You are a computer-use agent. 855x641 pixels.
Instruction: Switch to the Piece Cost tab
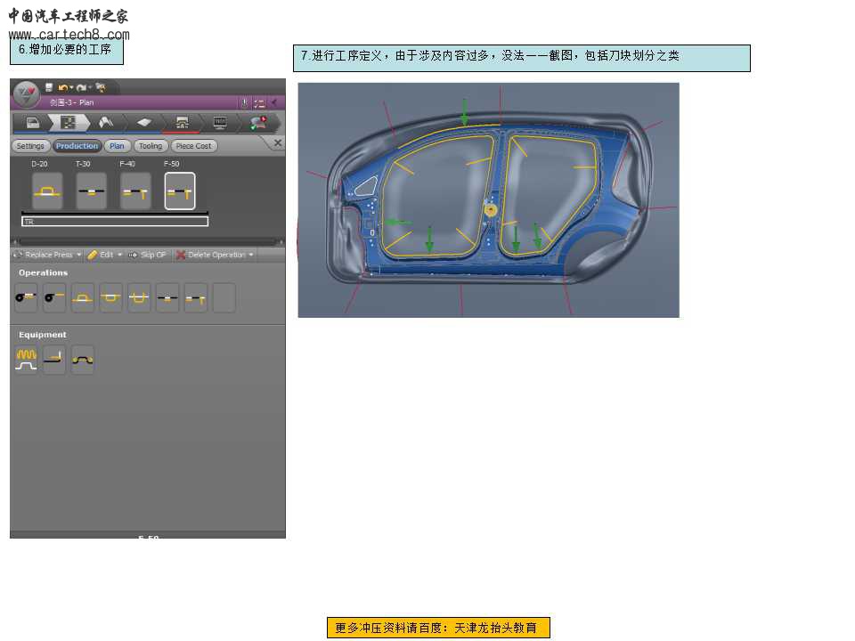[193, 146]
